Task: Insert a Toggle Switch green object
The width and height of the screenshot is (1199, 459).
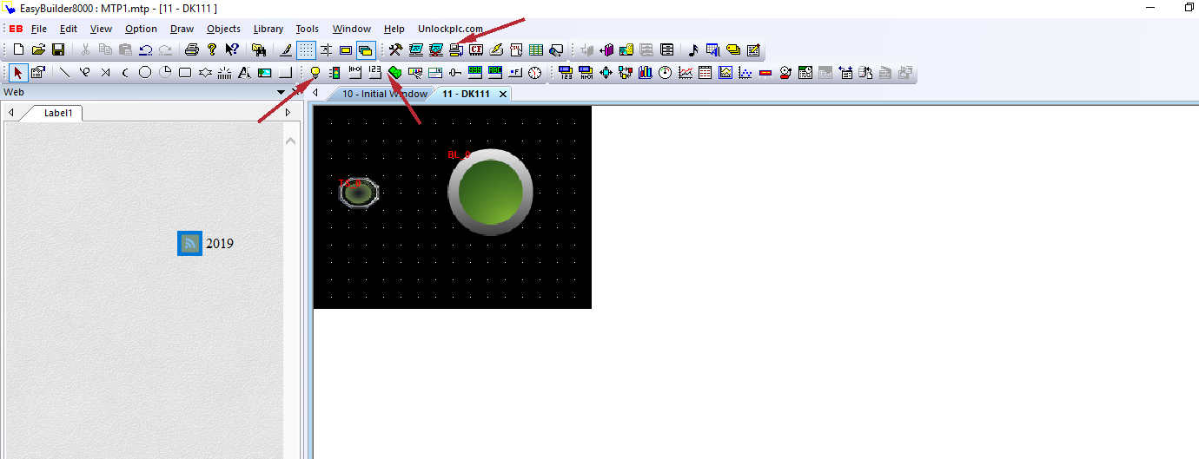Action: (x=395, y=72)
